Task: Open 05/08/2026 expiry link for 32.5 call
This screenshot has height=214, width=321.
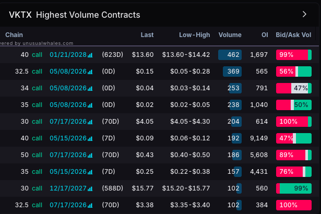Action: pos(68,72)
